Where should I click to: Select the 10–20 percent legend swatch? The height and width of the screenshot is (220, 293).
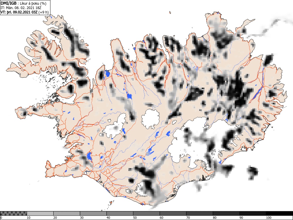pyautogui.click(x=40, y=214)
